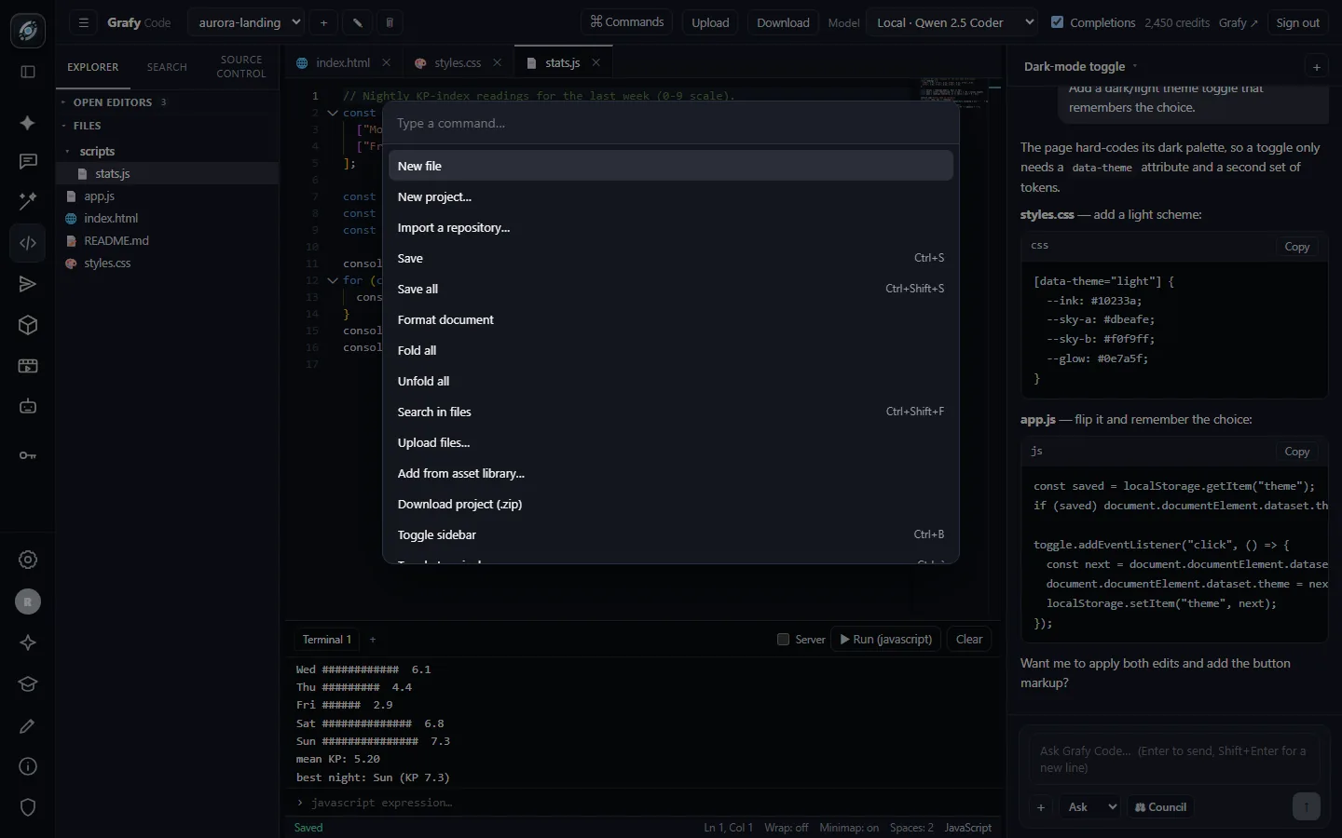Click the Council button
This screenshot has height=838, width=1342.
[x=1160, y=807]
